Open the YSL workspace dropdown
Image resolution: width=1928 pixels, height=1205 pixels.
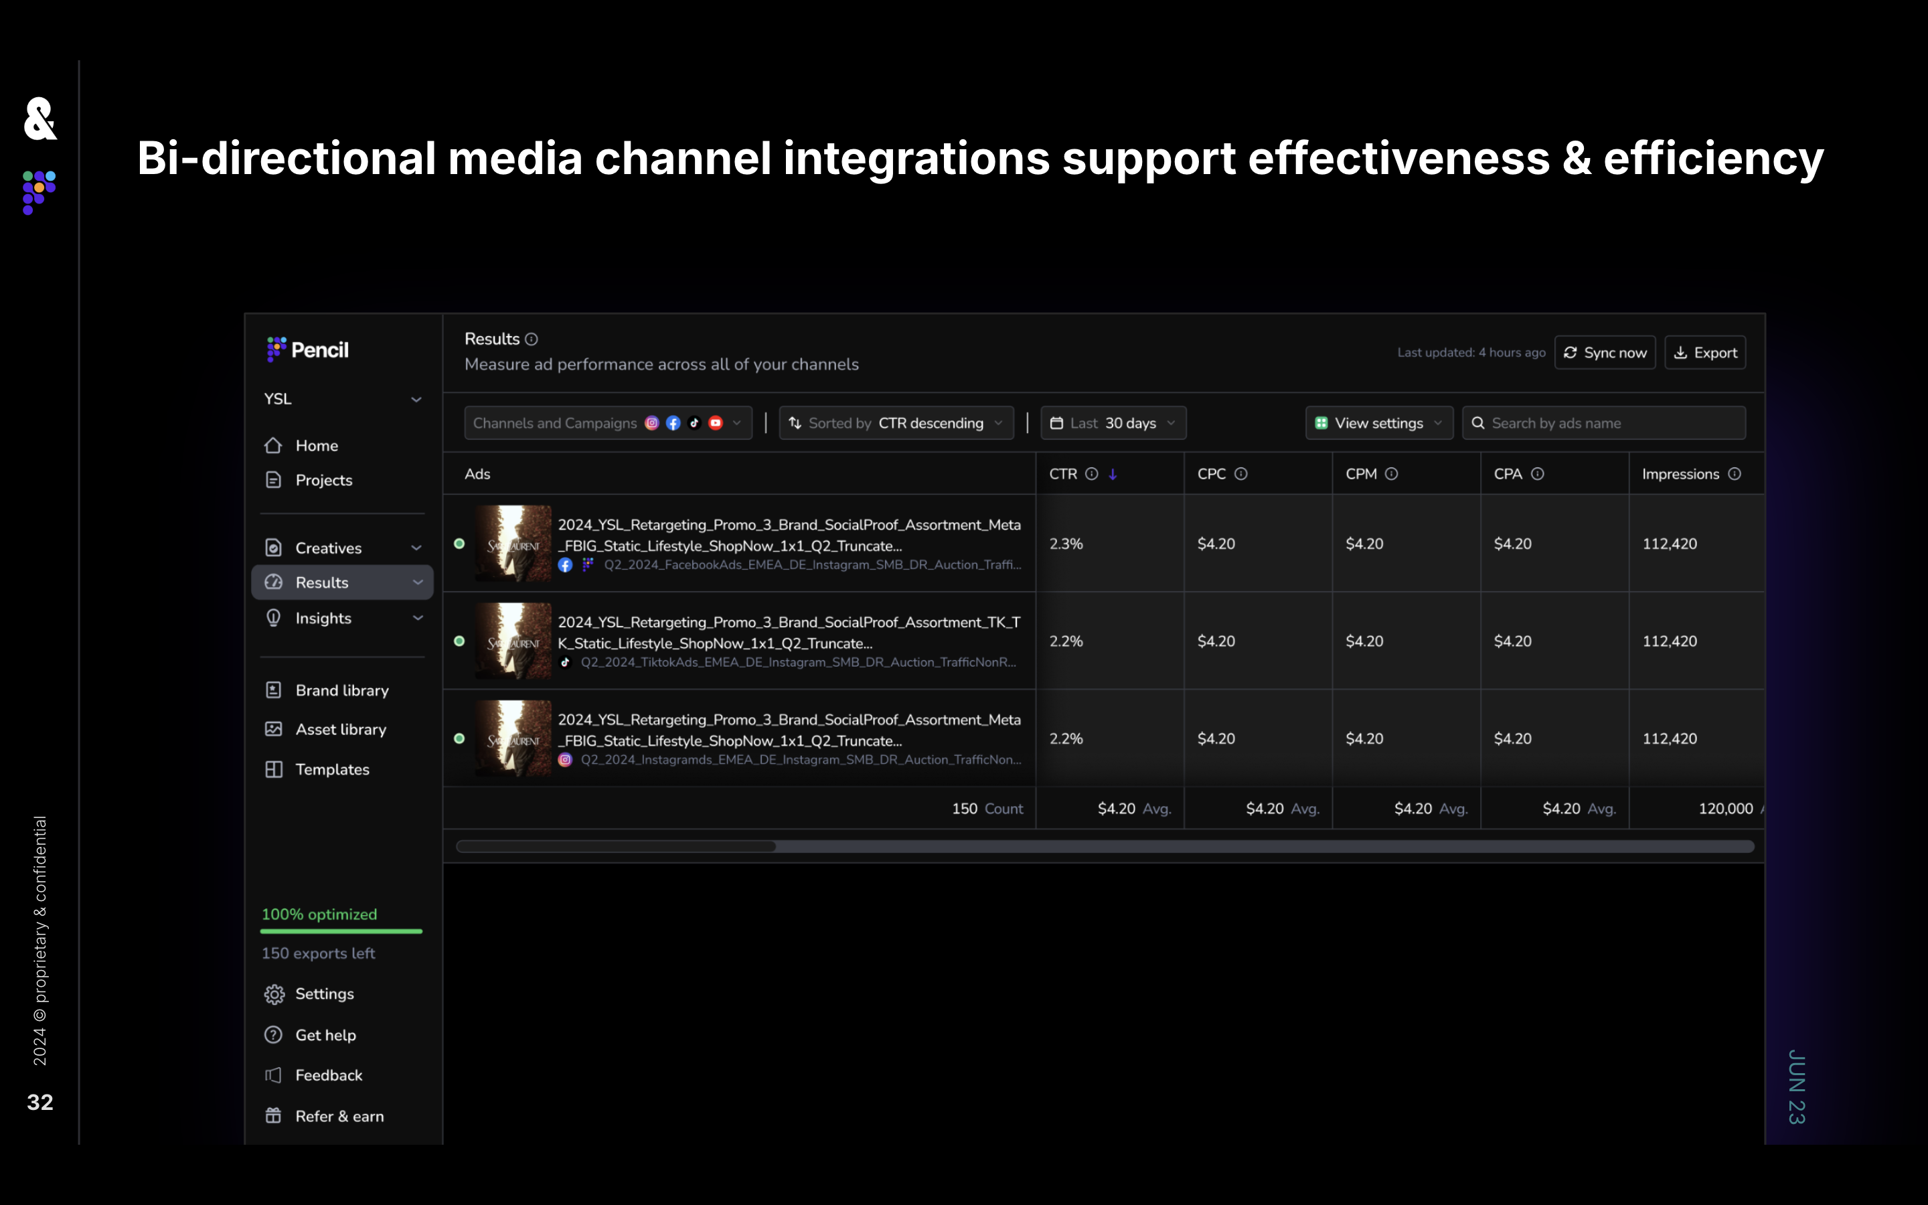pos(343,398)
